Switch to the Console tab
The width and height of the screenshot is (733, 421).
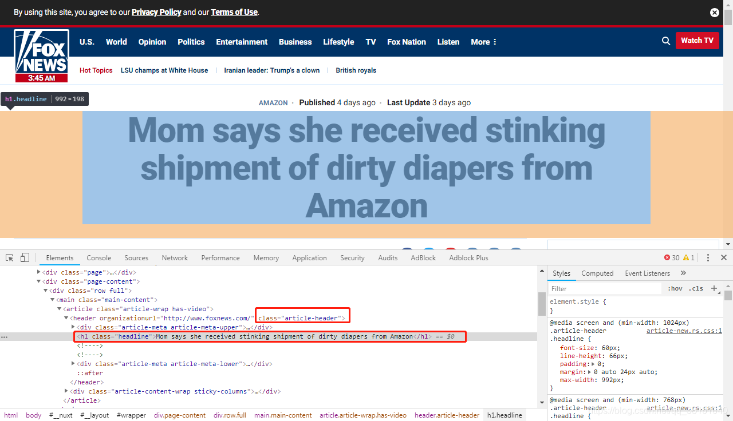99,258
